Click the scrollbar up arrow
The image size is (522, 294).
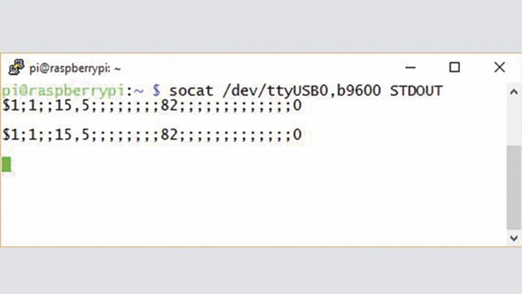coord(514,92)
